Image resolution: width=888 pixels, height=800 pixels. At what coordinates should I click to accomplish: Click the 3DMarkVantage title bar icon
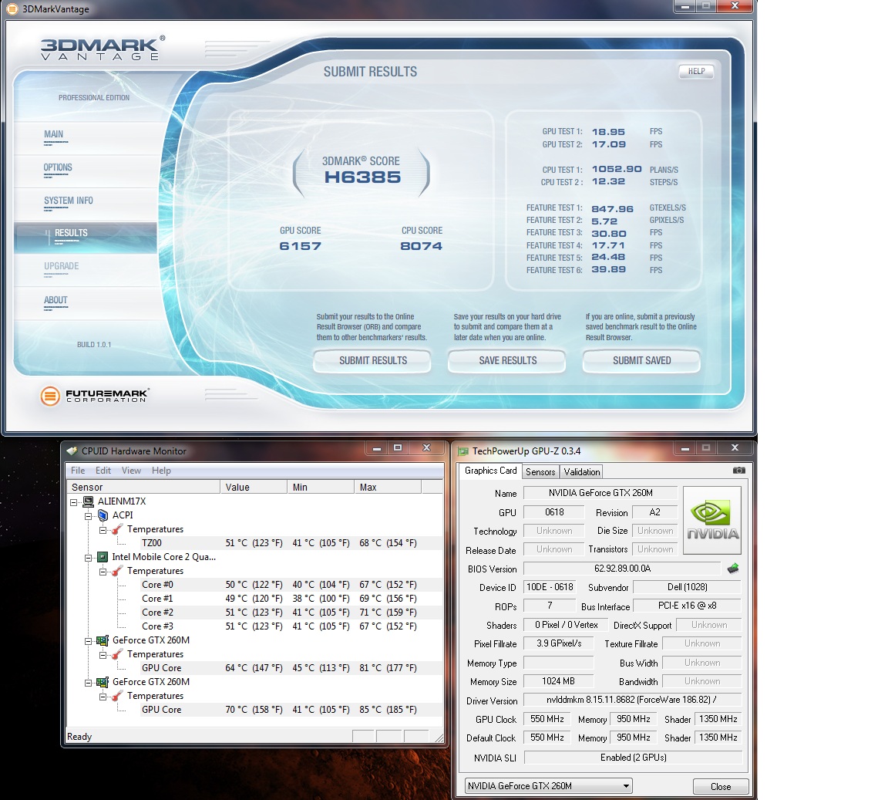[12, 9]
